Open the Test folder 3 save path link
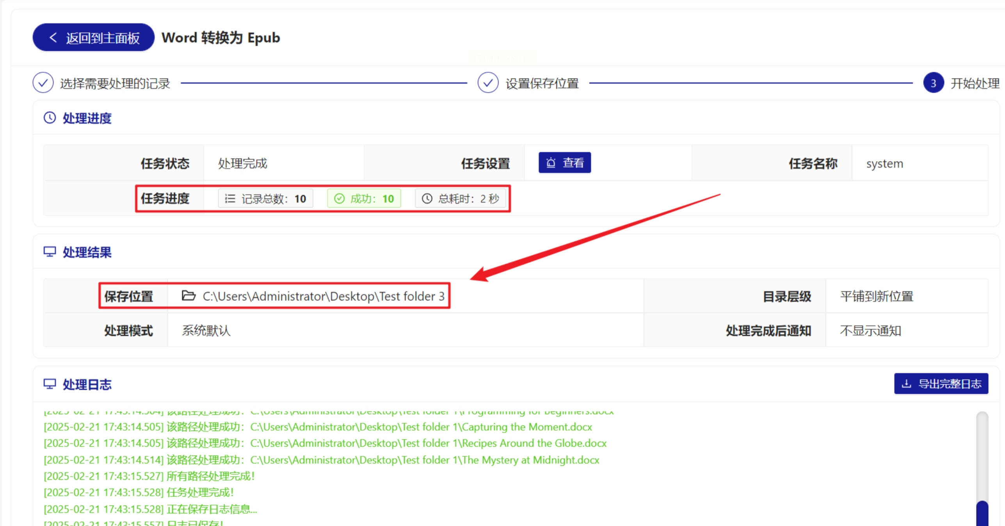 tap(323, 296)
